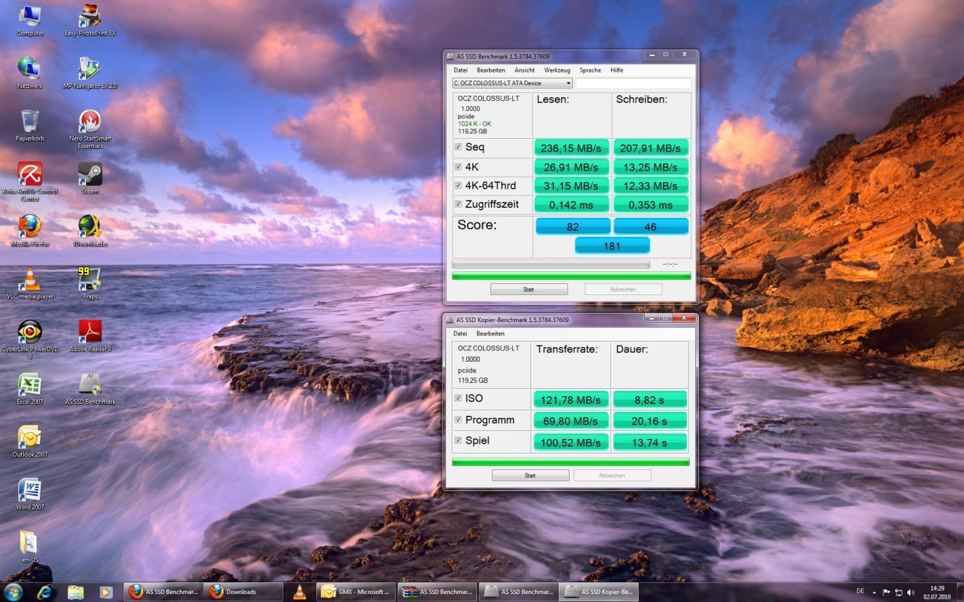Open the Datei menu in AS SSD Benchmark
964x602 pixels.
(461, 70)
